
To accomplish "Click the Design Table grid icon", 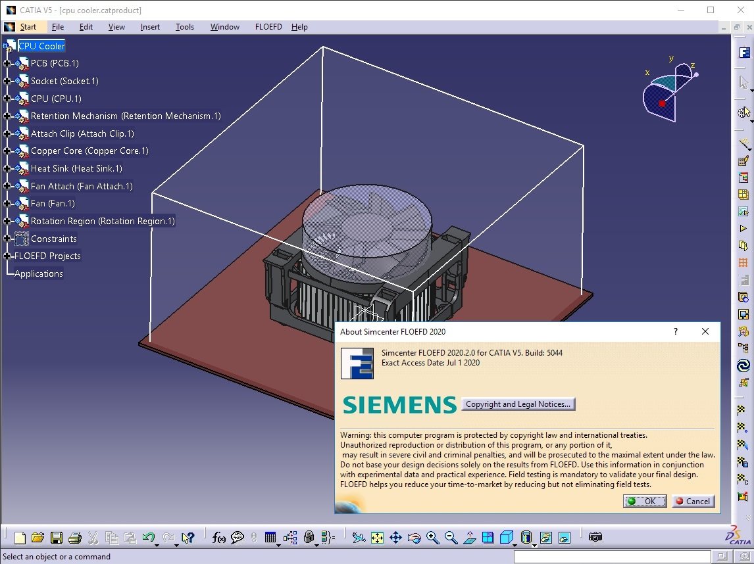I will pos(270,537).
